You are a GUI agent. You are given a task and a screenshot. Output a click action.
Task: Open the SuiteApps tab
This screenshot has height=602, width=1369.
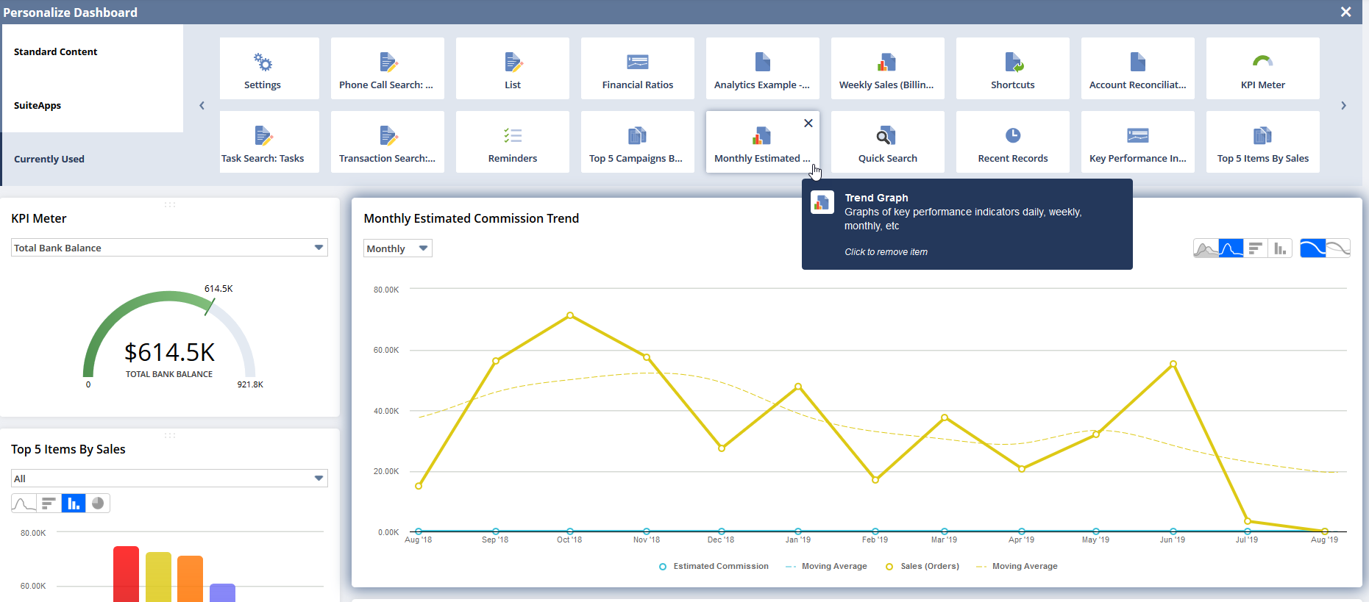[x=92, y=105]
